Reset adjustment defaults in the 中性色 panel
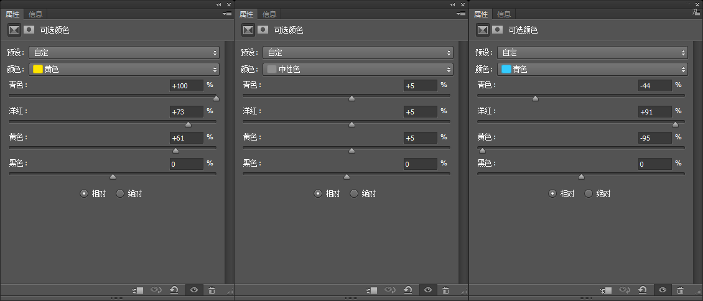Screen dimensions: 703x301 pyautogui.click(x=409, y=290)
